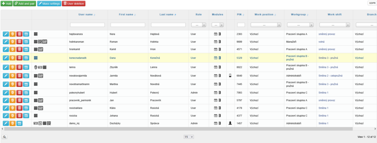The height and width of the screenshot is (143, 377).
Task: Click the search magnifier at the table bottom
Action: click(4, 137)
